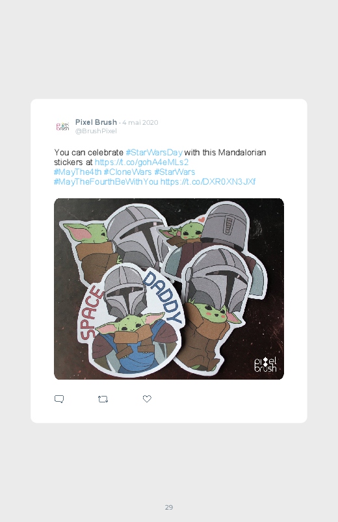
Task: Click the Pixel Brush display name
Action: pos(96,122)
